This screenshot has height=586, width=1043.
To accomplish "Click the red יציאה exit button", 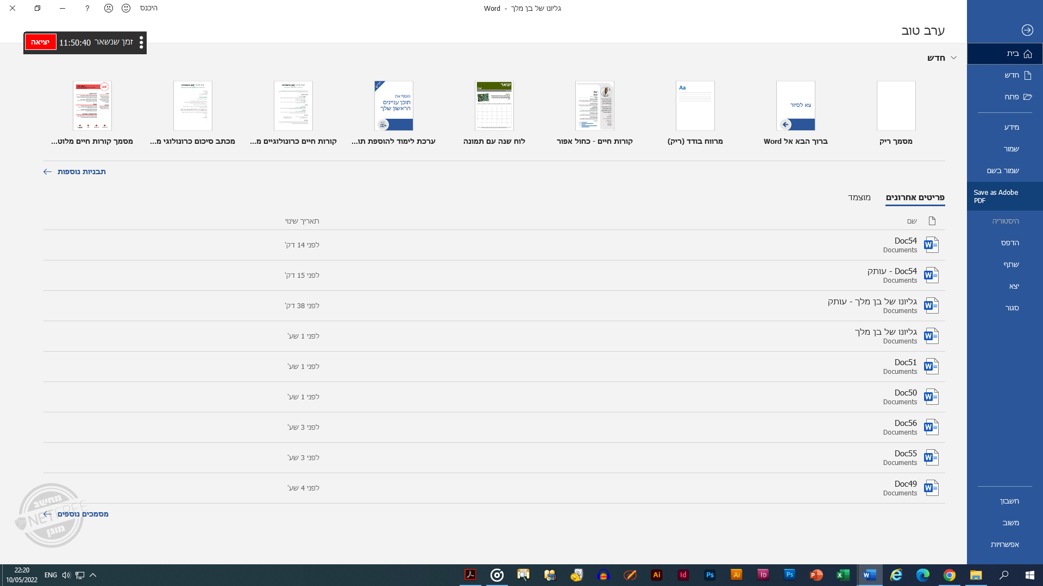I will [x=40, y=42].
